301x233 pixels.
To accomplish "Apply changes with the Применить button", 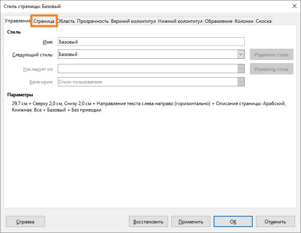I will coord(191,221).
